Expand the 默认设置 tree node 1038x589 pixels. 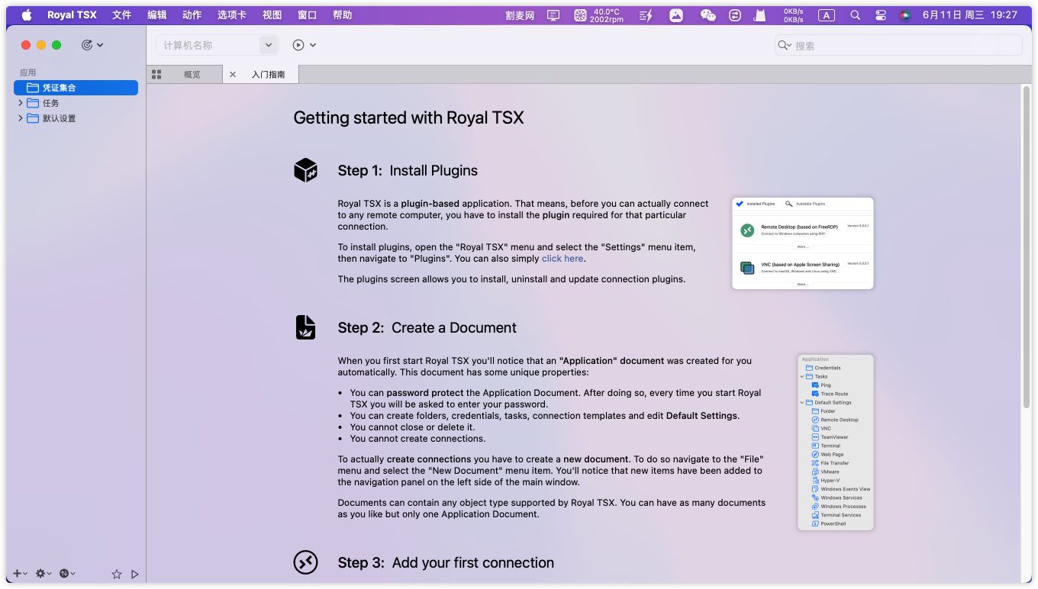click(x=21, y=118)
